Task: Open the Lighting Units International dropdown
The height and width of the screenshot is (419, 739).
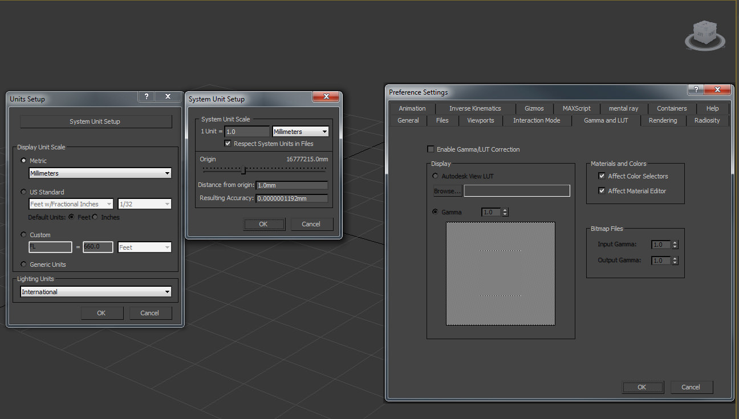Action: click(96, 292)
